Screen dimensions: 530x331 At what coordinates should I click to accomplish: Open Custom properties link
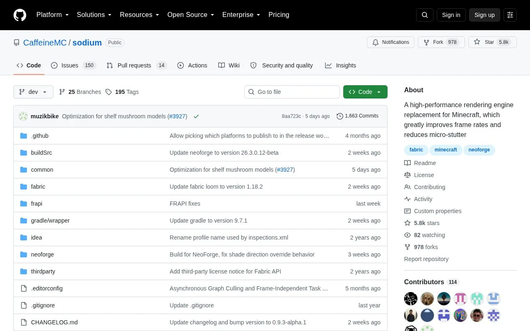(433, 211)
